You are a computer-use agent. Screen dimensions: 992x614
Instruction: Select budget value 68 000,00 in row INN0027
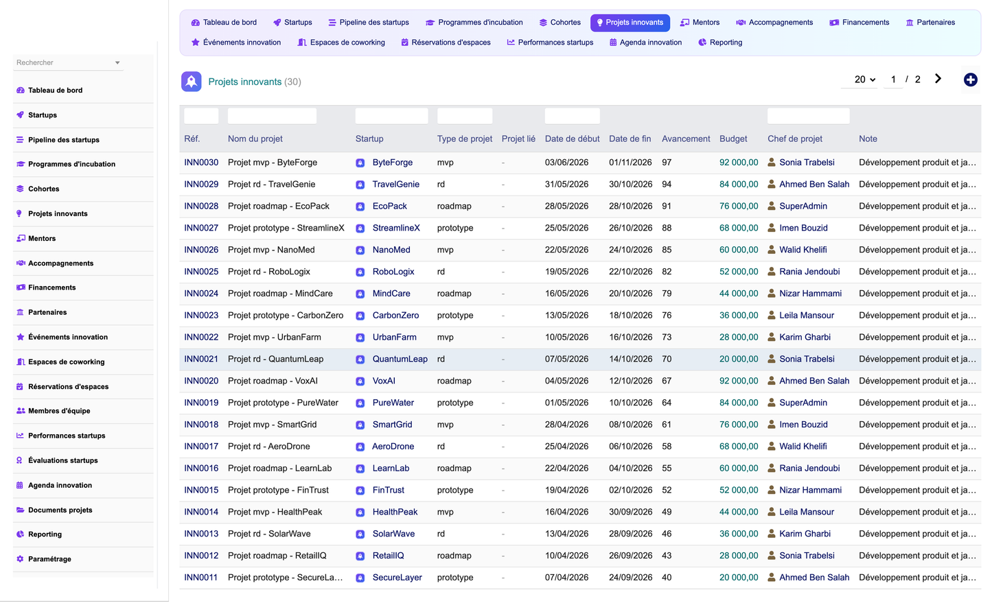[739, 228]
